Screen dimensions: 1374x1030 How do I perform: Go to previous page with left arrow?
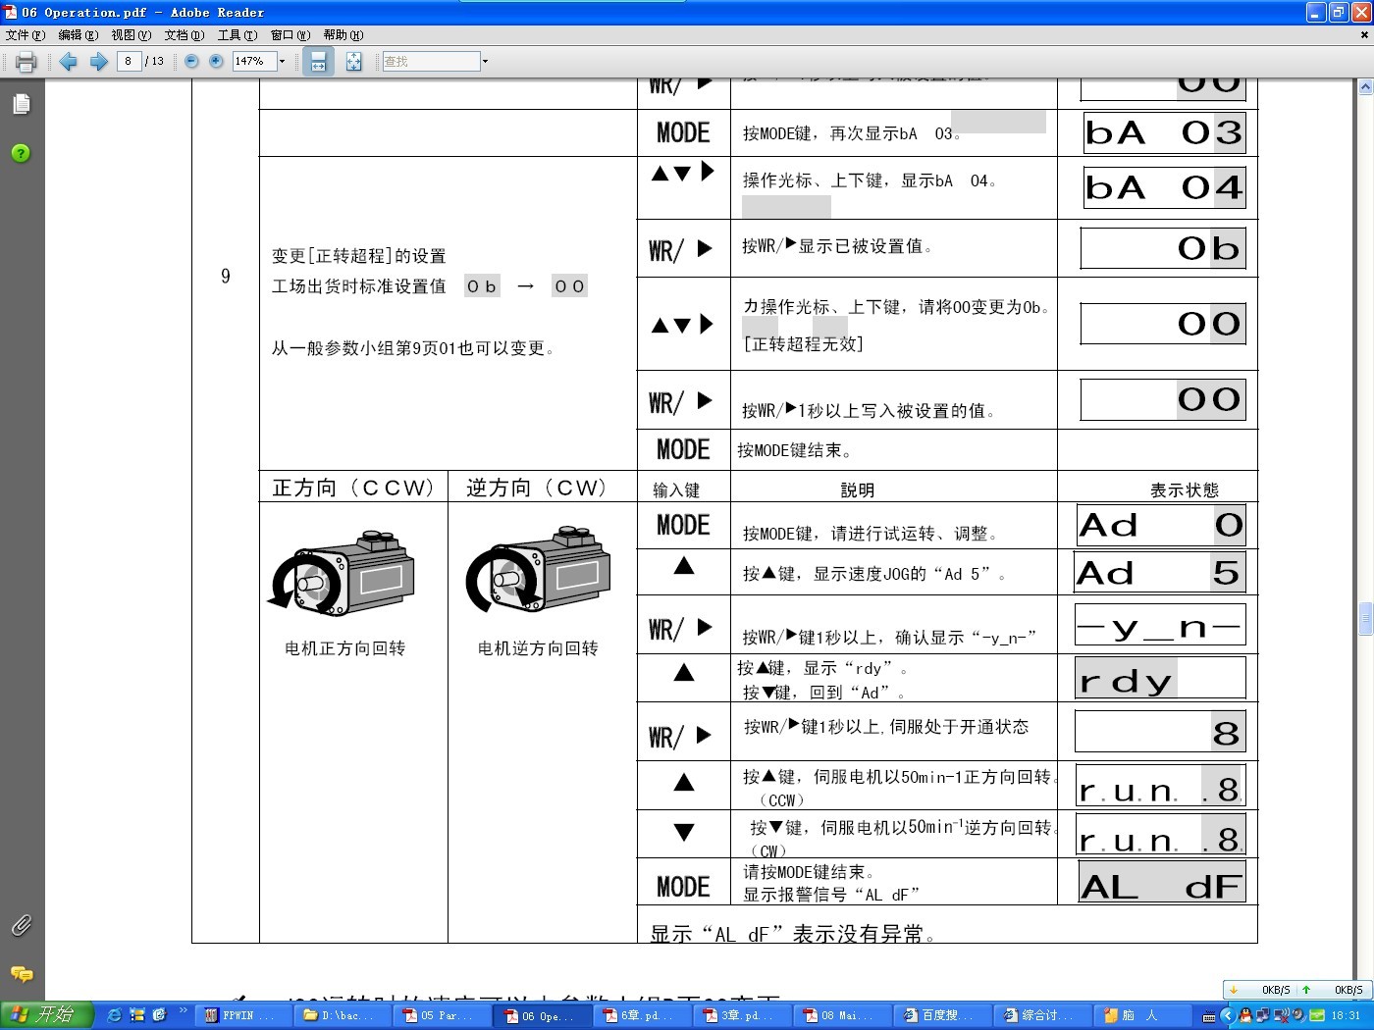[x=68, y=62]
